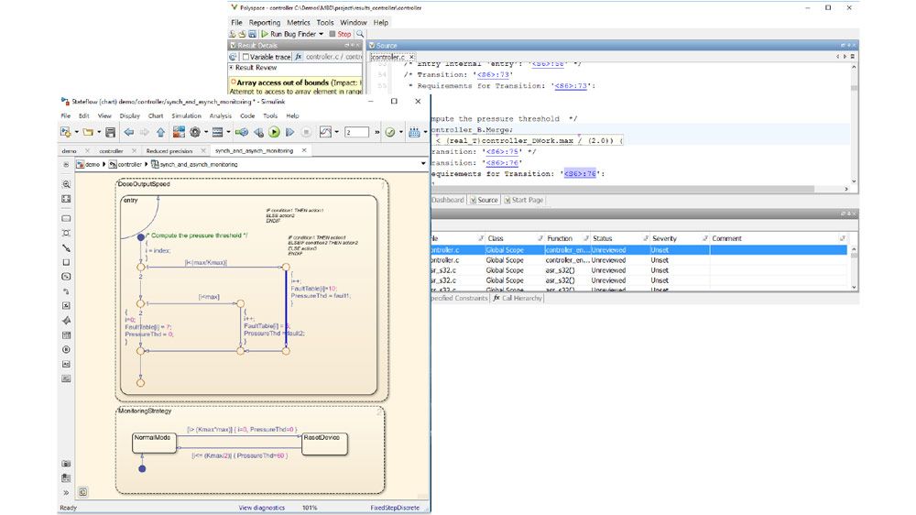Open the Metrics menu in Polyspace
This screenshot has width=916, height=515.
pos(299,22)
